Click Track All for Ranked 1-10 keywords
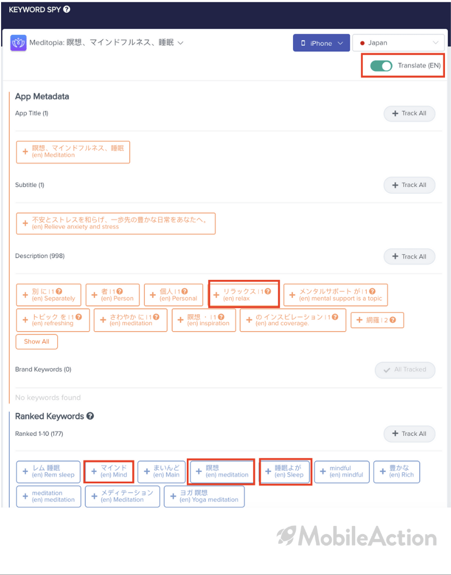Viewport: 451px width, 575px height. click(x=409, y=434)
